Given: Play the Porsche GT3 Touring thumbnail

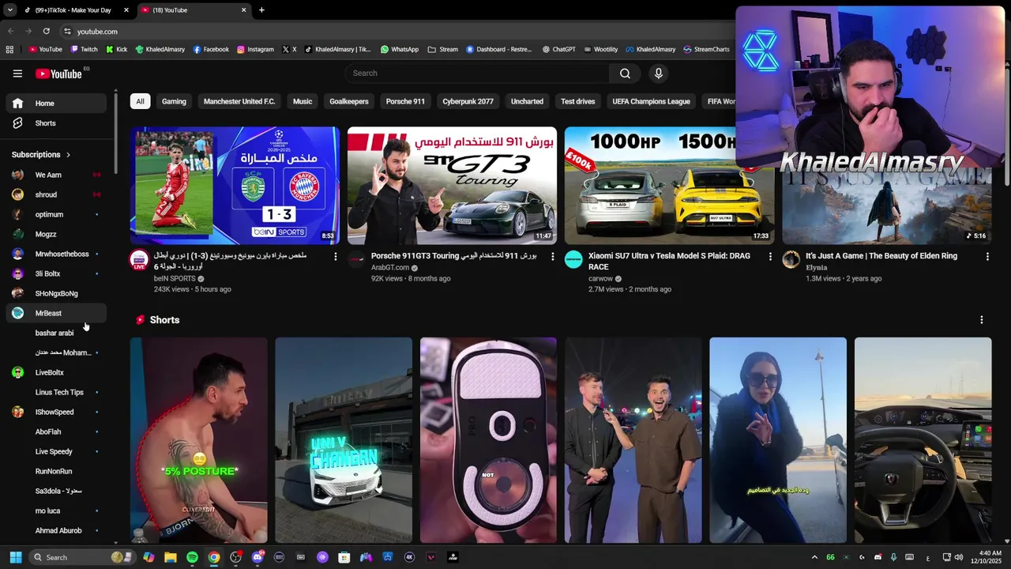Looking at the screenshot, I should [x=452, y=186].
